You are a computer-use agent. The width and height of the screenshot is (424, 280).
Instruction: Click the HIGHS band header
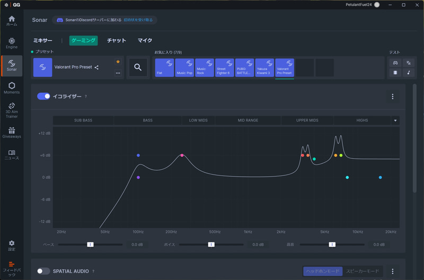pyautogui.click(x=362, y=120)
